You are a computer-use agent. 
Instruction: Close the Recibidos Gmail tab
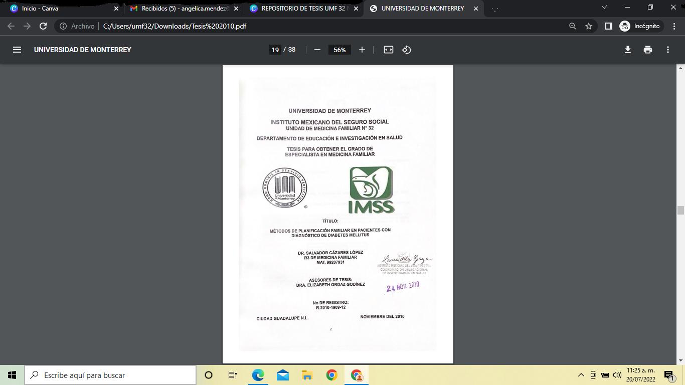(236, 9)
